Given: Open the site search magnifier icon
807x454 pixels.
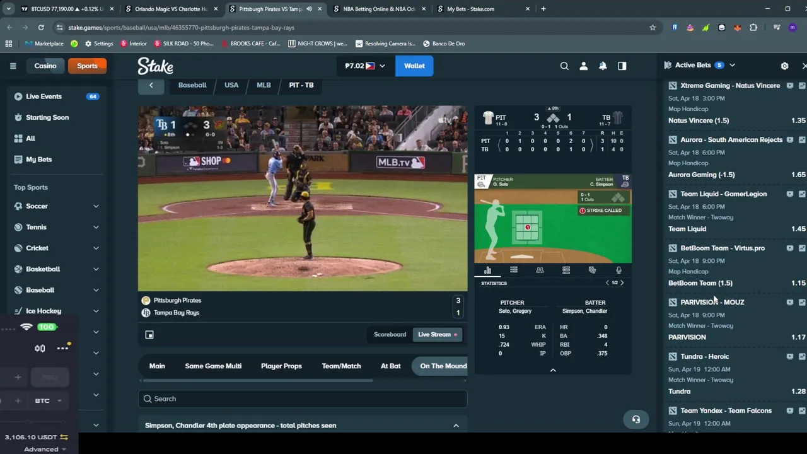Looking at the screenshot, I should [x=564, y=66].
